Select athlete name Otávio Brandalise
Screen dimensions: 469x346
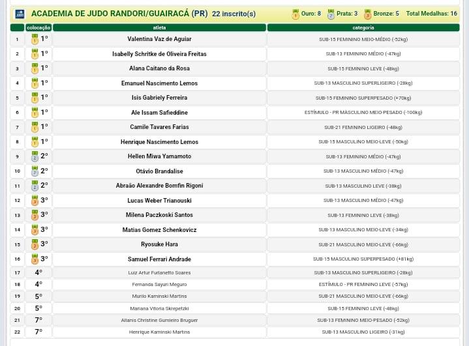pos(159,171)
